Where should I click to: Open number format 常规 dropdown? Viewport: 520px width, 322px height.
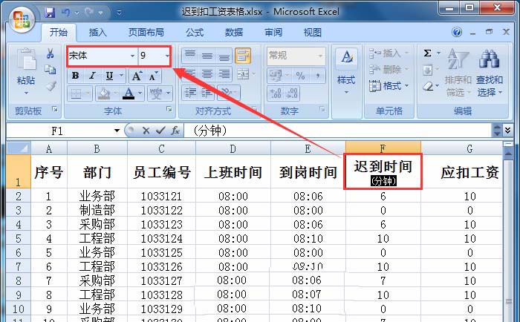320,56
